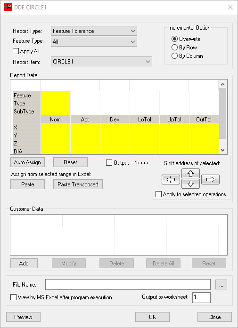Tick View by MS Excel after execution
This screenshot has height=328, width=238.
tap(13, 297)
